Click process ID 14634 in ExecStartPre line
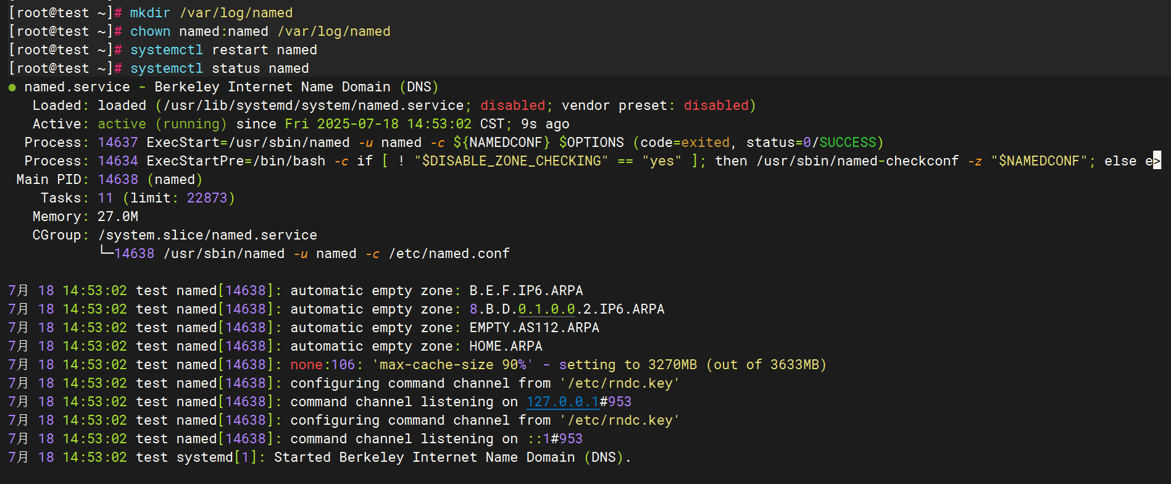Image resolution: width=1171 pixels, height=484 pixels. point(118,161)
